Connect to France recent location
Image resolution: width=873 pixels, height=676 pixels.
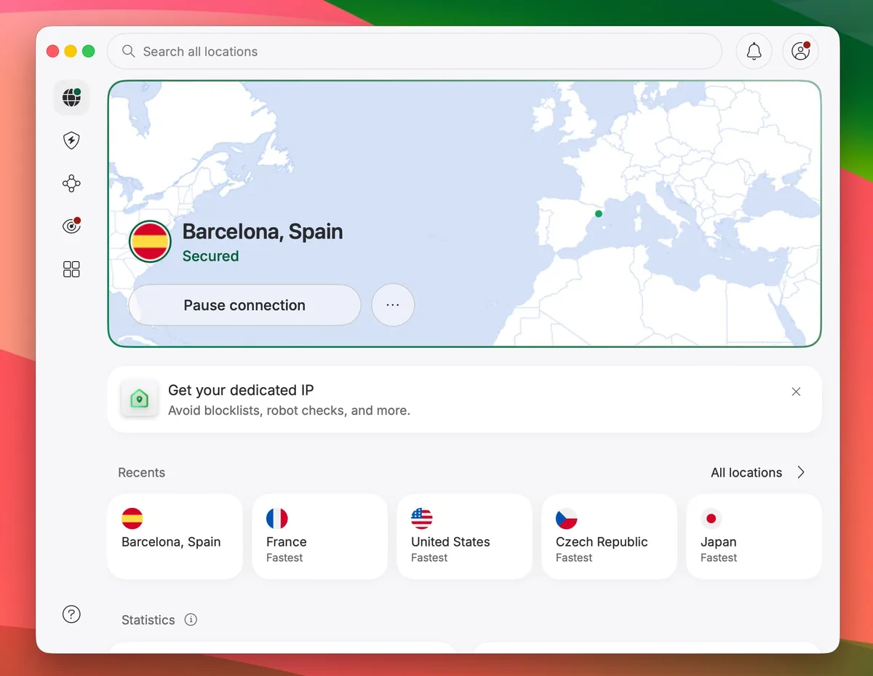319,536
